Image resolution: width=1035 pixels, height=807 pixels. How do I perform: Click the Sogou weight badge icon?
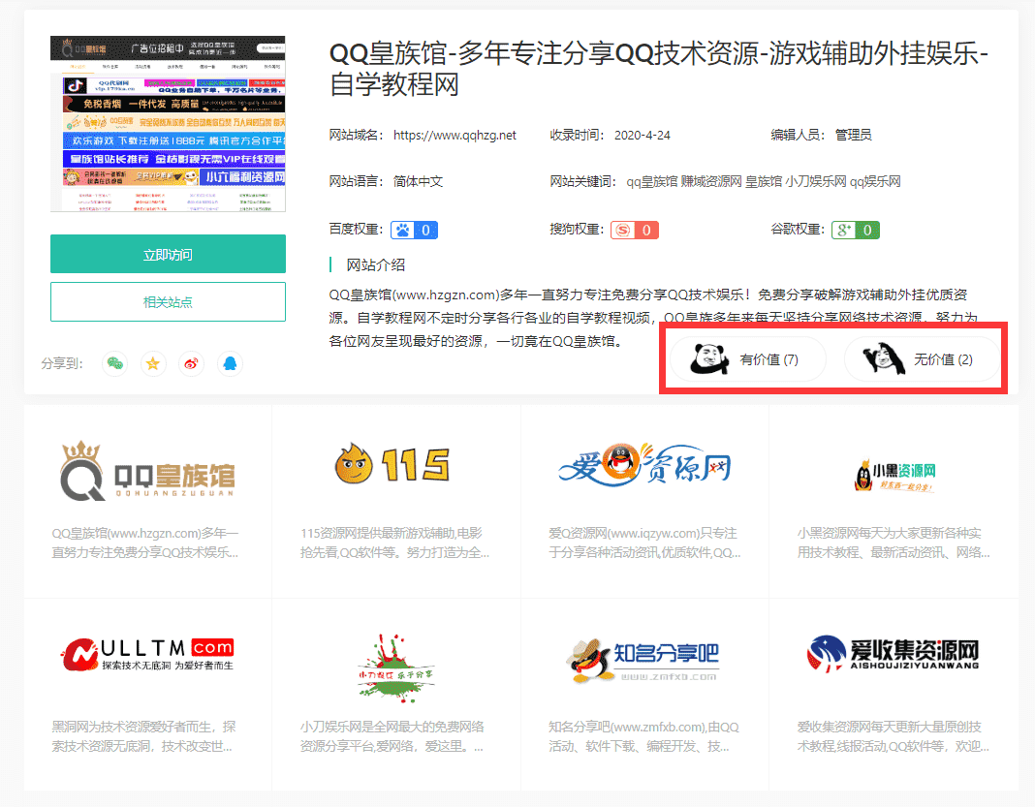pos(634,230)
